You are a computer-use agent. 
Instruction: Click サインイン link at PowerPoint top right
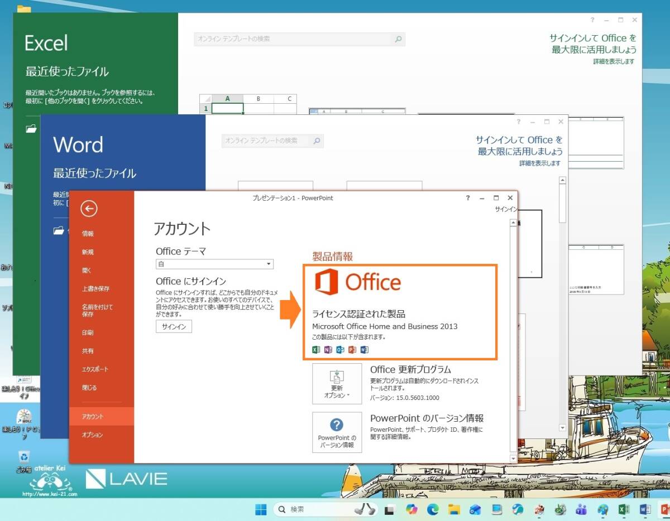pyautogui.click(x=506, y=209)
